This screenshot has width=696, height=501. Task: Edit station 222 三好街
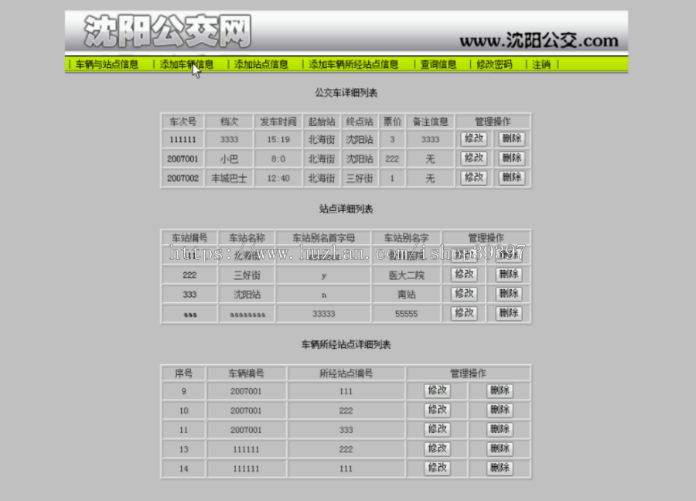tap(464, 274)
